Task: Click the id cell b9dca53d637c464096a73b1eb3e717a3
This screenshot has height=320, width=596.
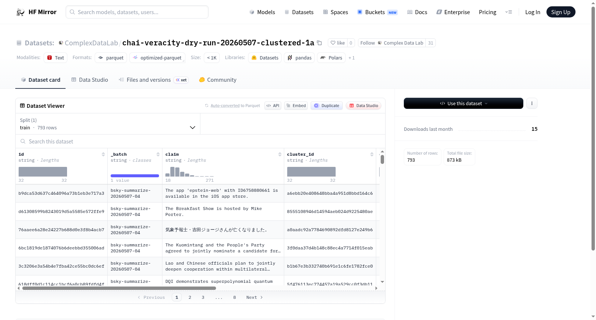Action: coord(61,193)
